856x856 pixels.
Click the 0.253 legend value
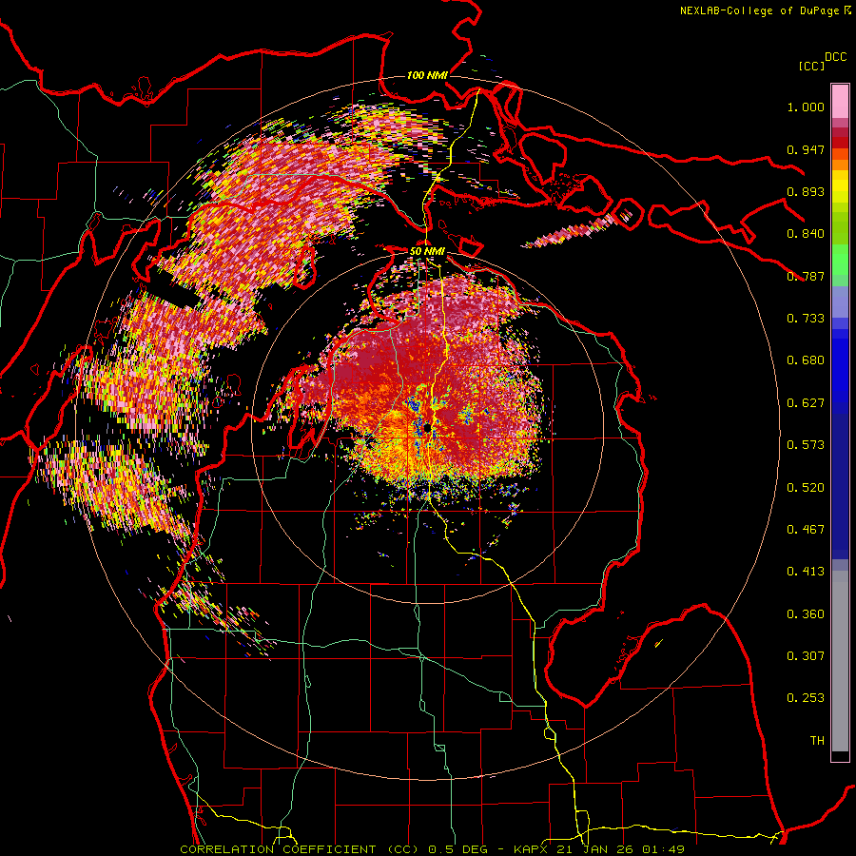click(x=806, y=698)
